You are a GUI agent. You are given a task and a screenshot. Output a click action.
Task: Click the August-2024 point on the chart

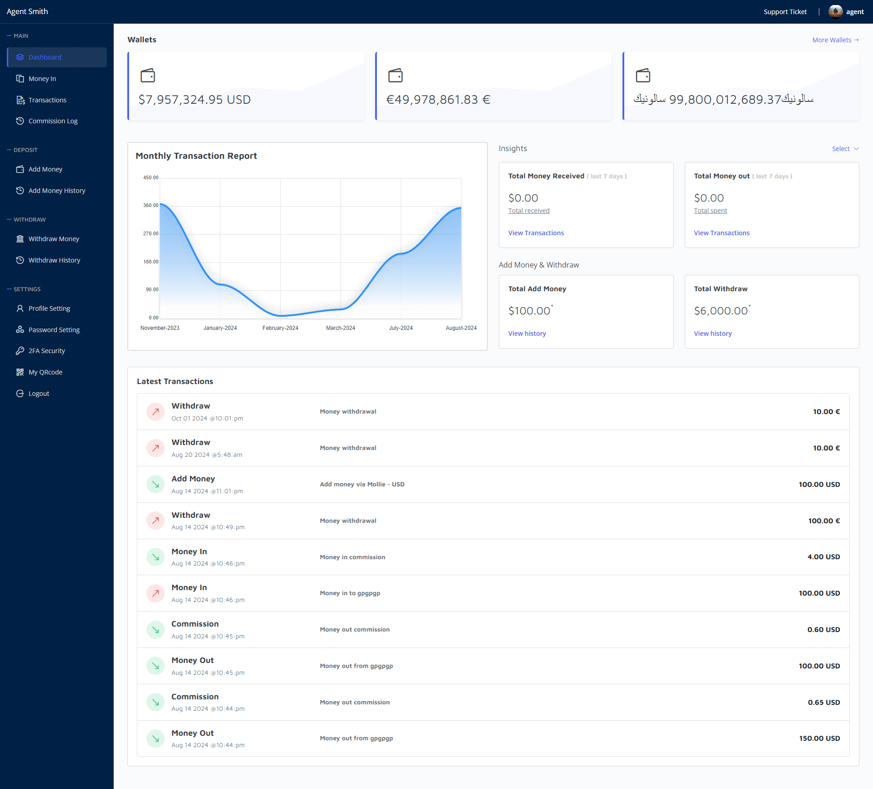(x=461, y=208)
